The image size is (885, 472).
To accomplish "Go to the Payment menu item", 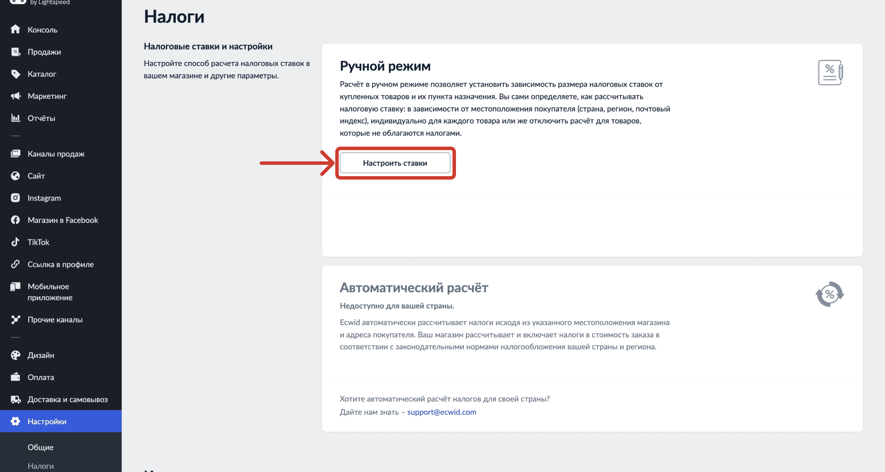I will pos(41,377).
